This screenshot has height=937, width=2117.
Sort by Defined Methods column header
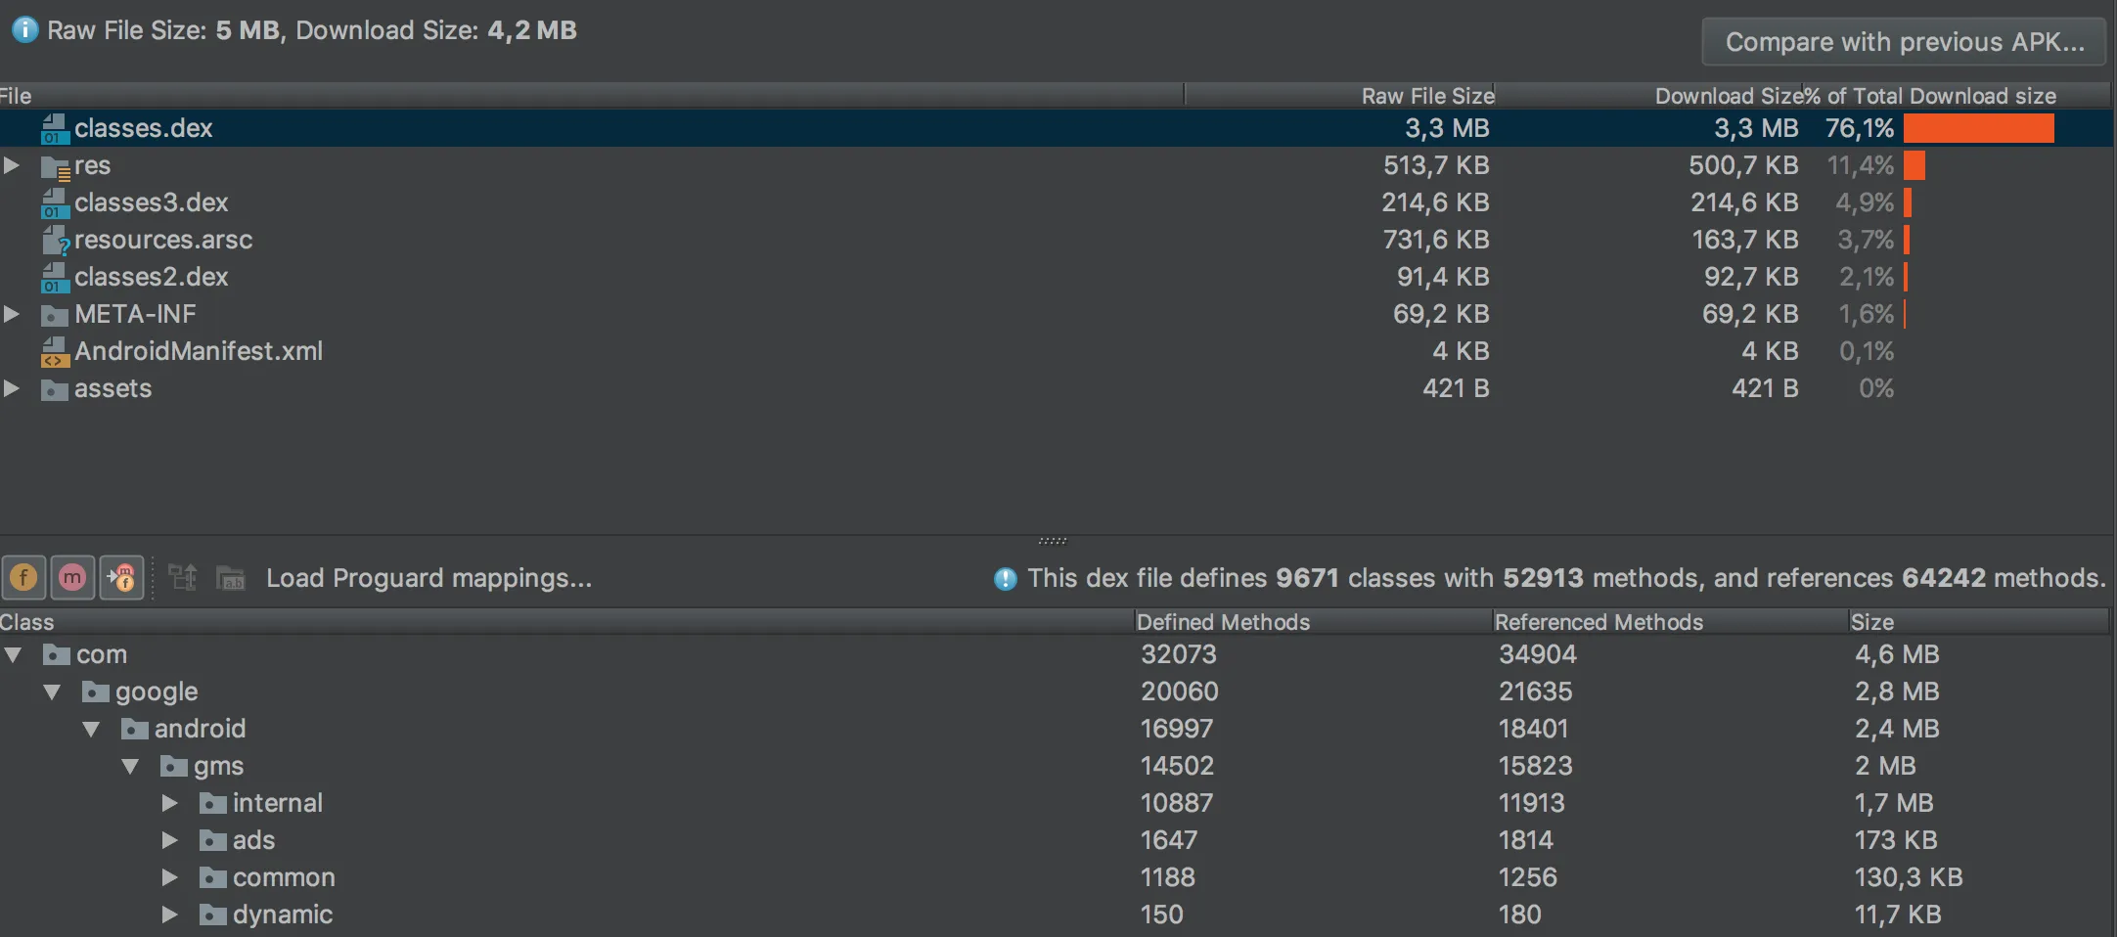[x=1223, y=622]
